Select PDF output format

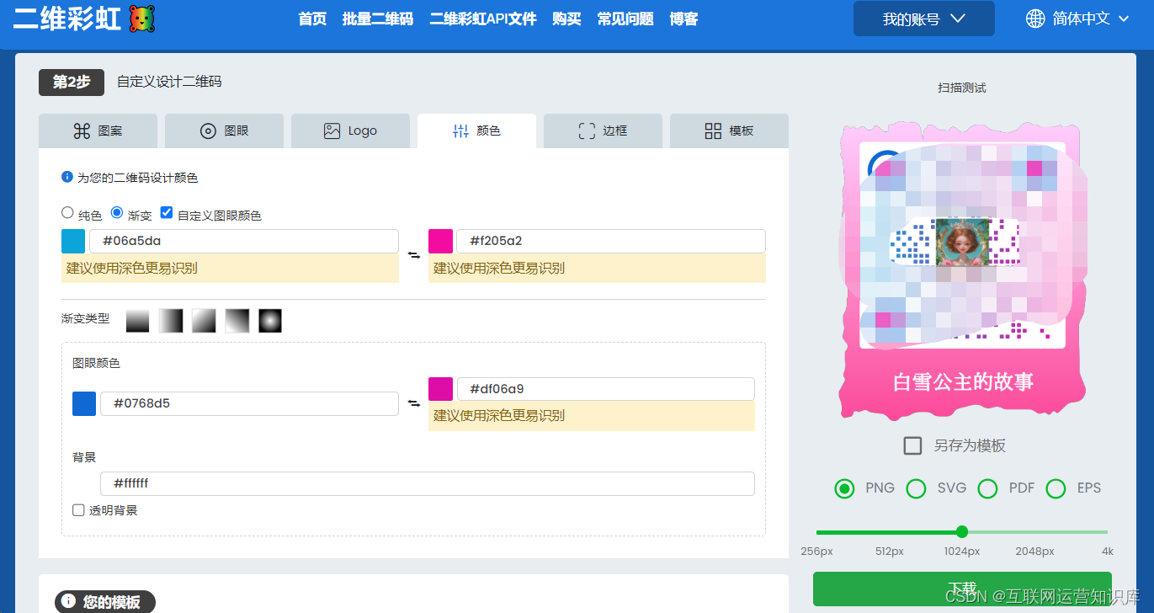[x=987, y=488]
